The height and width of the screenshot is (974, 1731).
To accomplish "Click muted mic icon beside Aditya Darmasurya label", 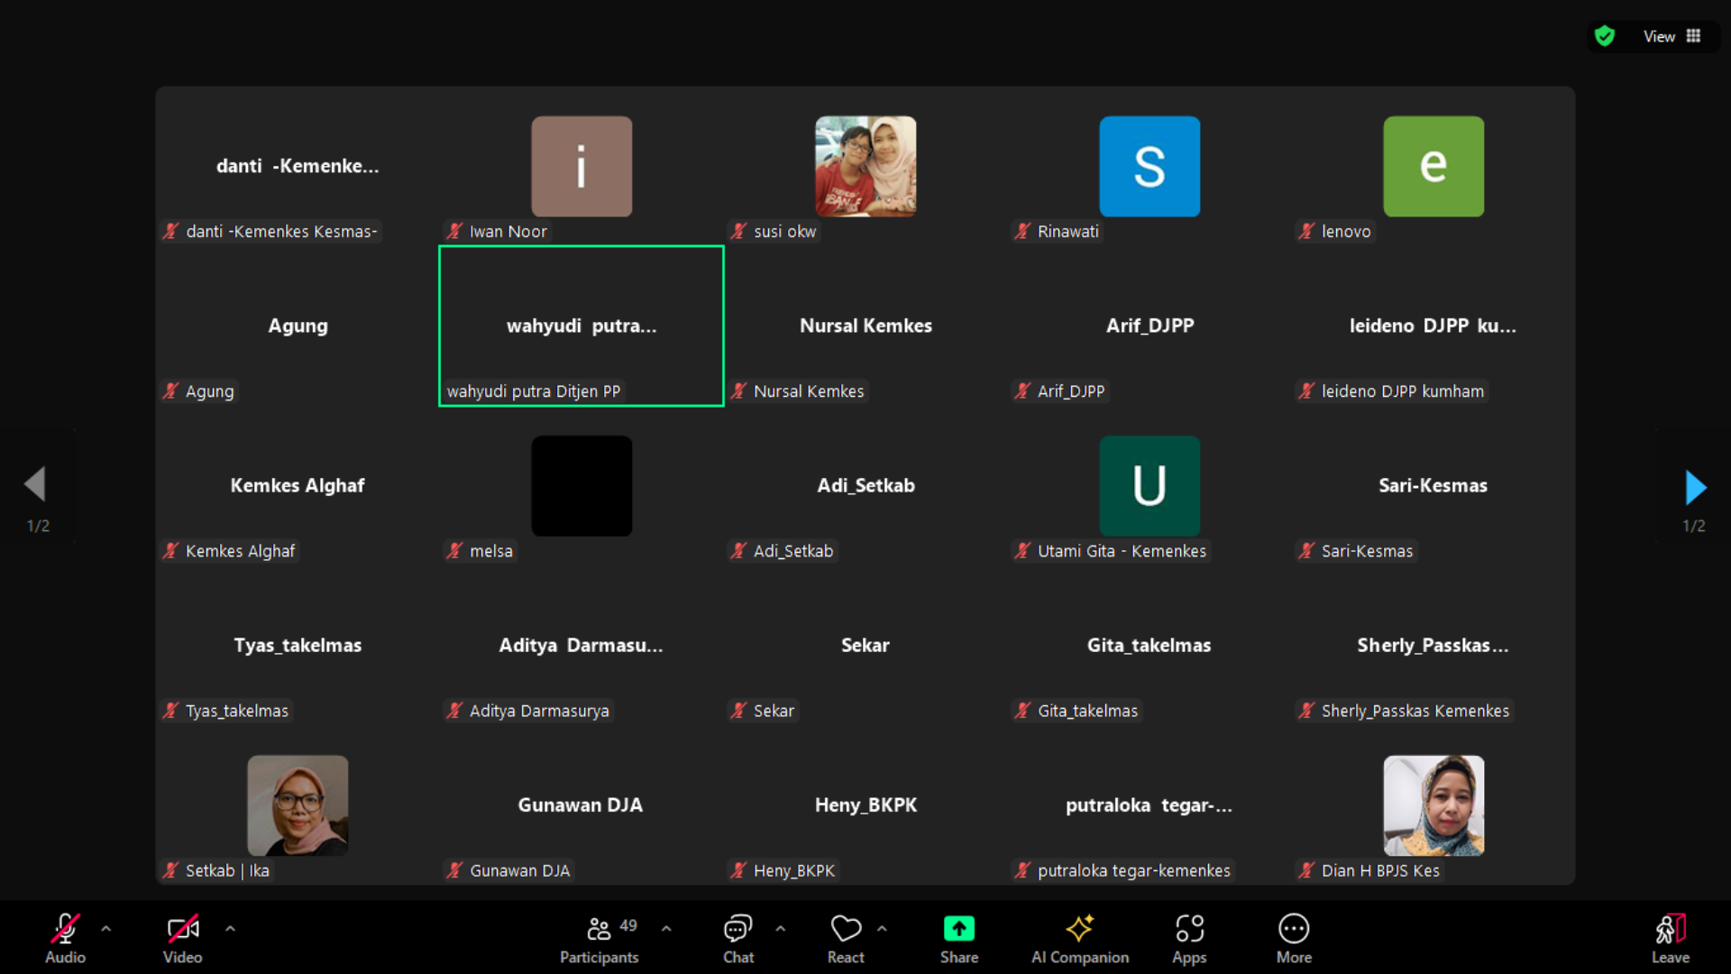I will tap(454, 711).
